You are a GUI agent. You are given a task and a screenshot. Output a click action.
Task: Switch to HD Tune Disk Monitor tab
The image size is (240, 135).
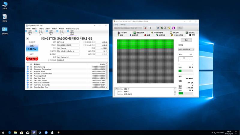[x=139, y=33]
